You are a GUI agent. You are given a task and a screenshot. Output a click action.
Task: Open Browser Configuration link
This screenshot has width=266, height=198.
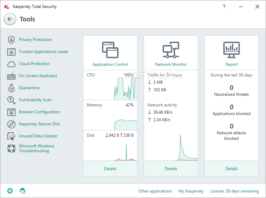pyautogui.click(x=39, y=112)
